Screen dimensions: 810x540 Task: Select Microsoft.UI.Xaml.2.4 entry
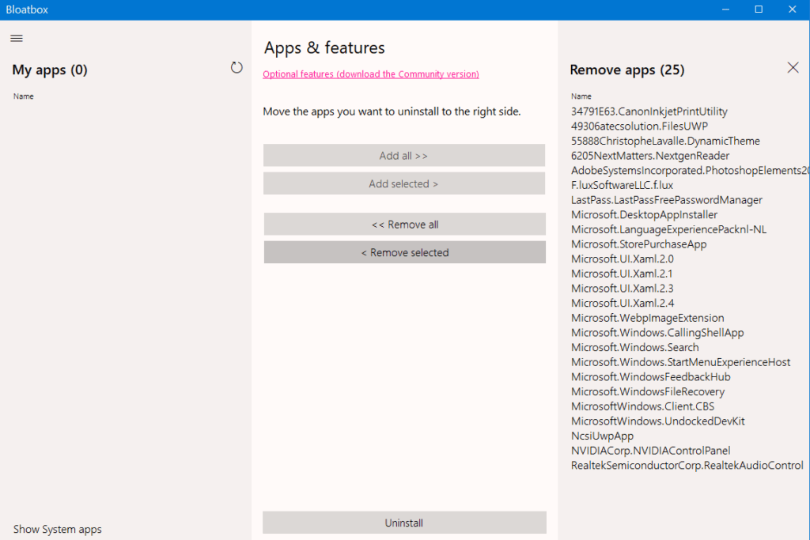[x=623, y=303]
